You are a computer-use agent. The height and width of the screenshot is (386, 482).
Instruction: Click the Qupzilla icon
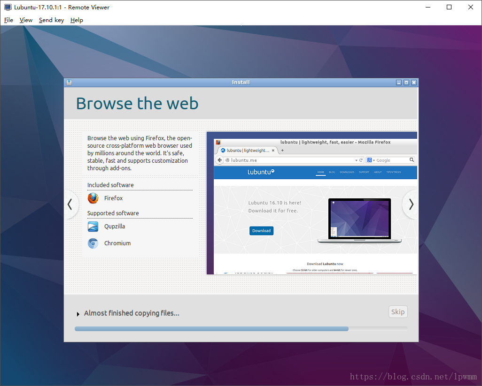(x=93, y=227)
